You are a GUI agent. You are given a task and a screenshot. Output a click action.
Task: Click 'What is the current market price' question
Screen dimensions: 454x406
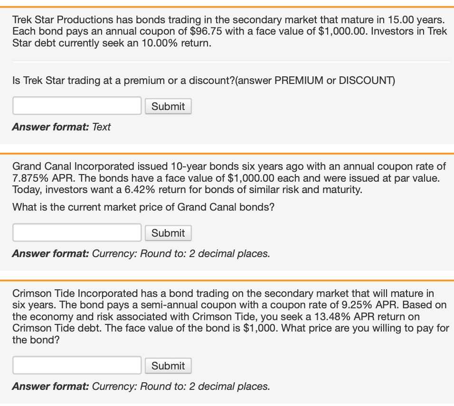[143, 207]
